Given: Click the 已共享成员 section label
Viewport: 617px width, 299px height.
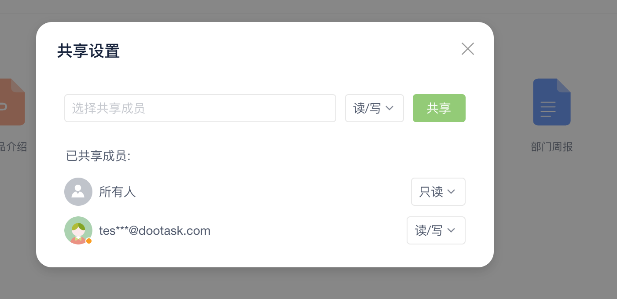Looking at the screenshot, I should click(97, 156).
